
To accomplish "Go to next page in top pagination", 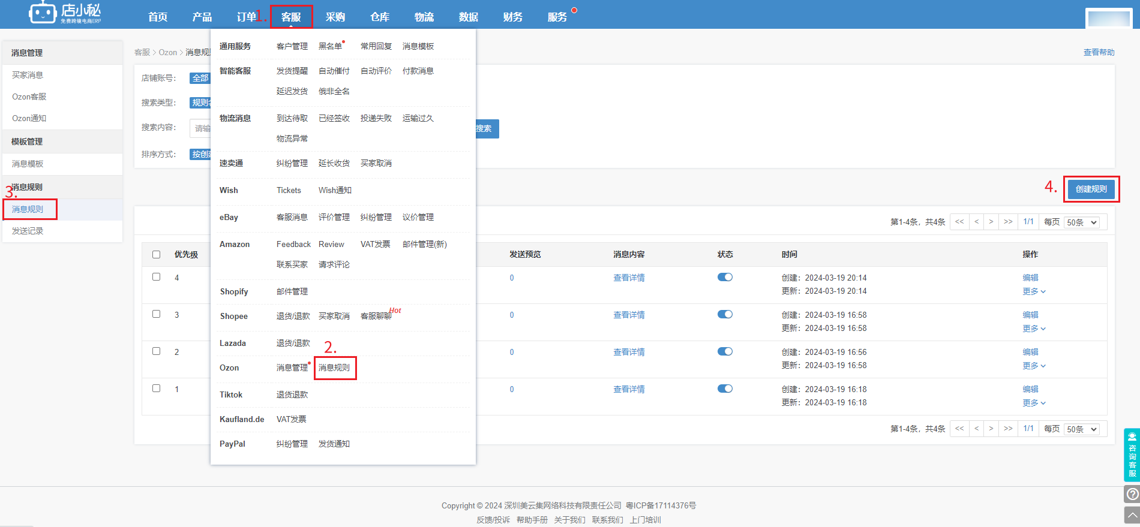I will coord(991,222).
